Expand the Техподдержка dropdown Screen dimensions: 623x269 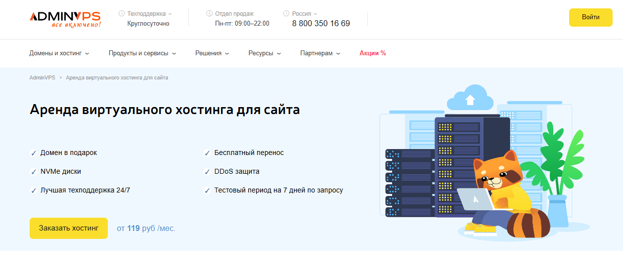[x=149, y=14]
